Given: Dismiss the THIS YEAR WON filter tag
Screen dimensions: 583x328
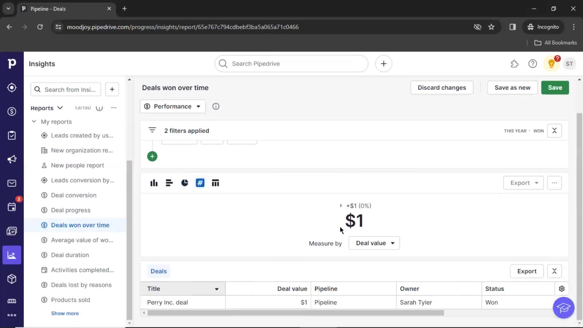Looking at the screenshot, I should (x=554, y=131).
